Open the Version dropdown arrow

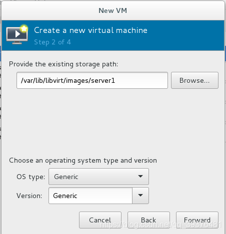click(x=140, y=196)
